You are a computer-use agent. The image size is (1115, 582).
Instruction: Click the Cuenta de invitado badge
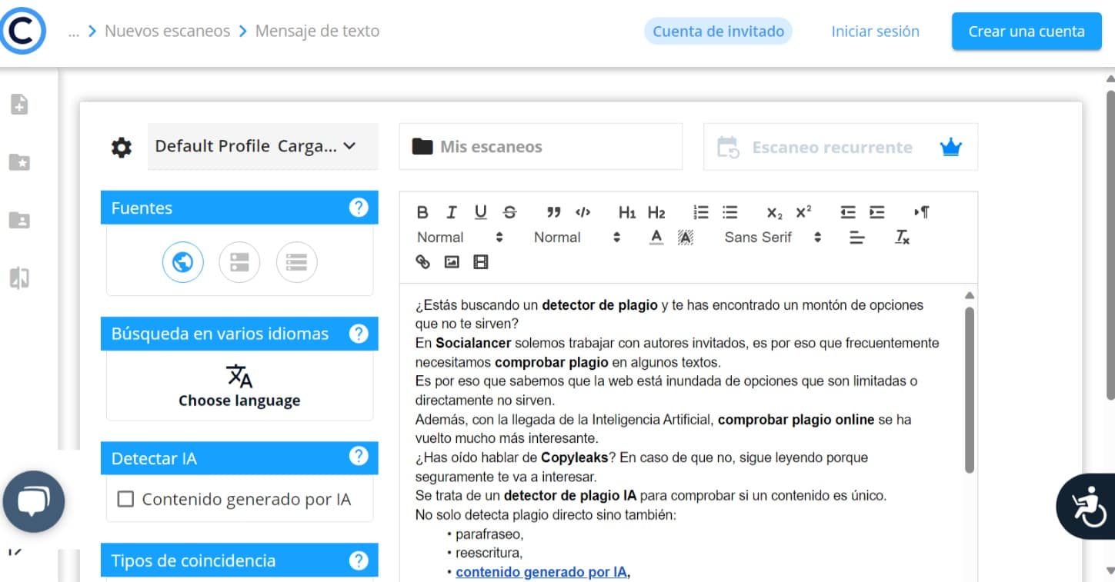pos(718,32)
